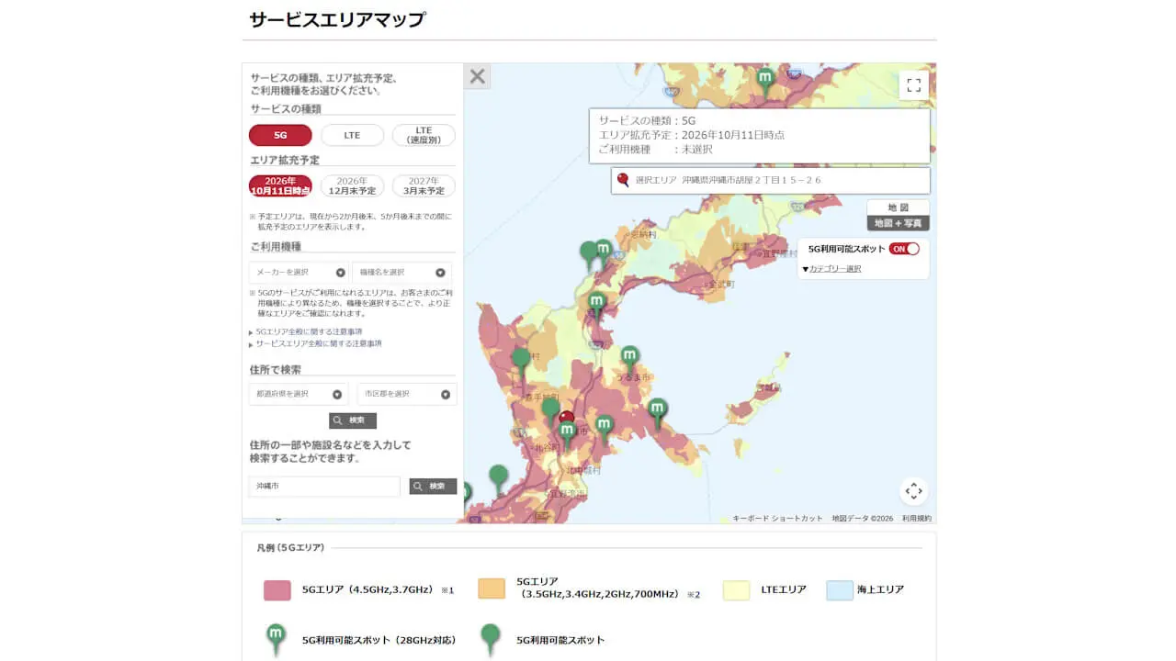Image resolution: width=1176 pixels, height=661 pixels.
Task: Switch the map to 地図＋写真 view
Action: tap(898, 223)
